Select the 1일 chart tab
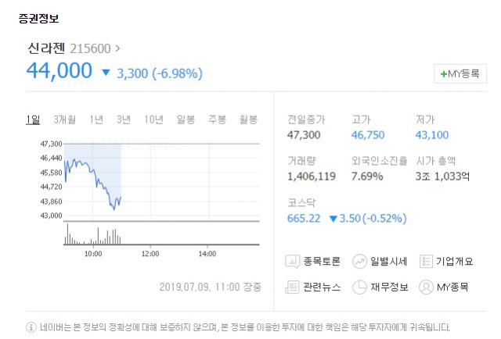This screenshot has width=501, height=339. [33, 120]
